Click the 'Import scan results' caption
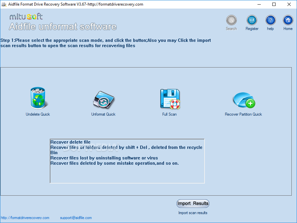 click(193, 213)
